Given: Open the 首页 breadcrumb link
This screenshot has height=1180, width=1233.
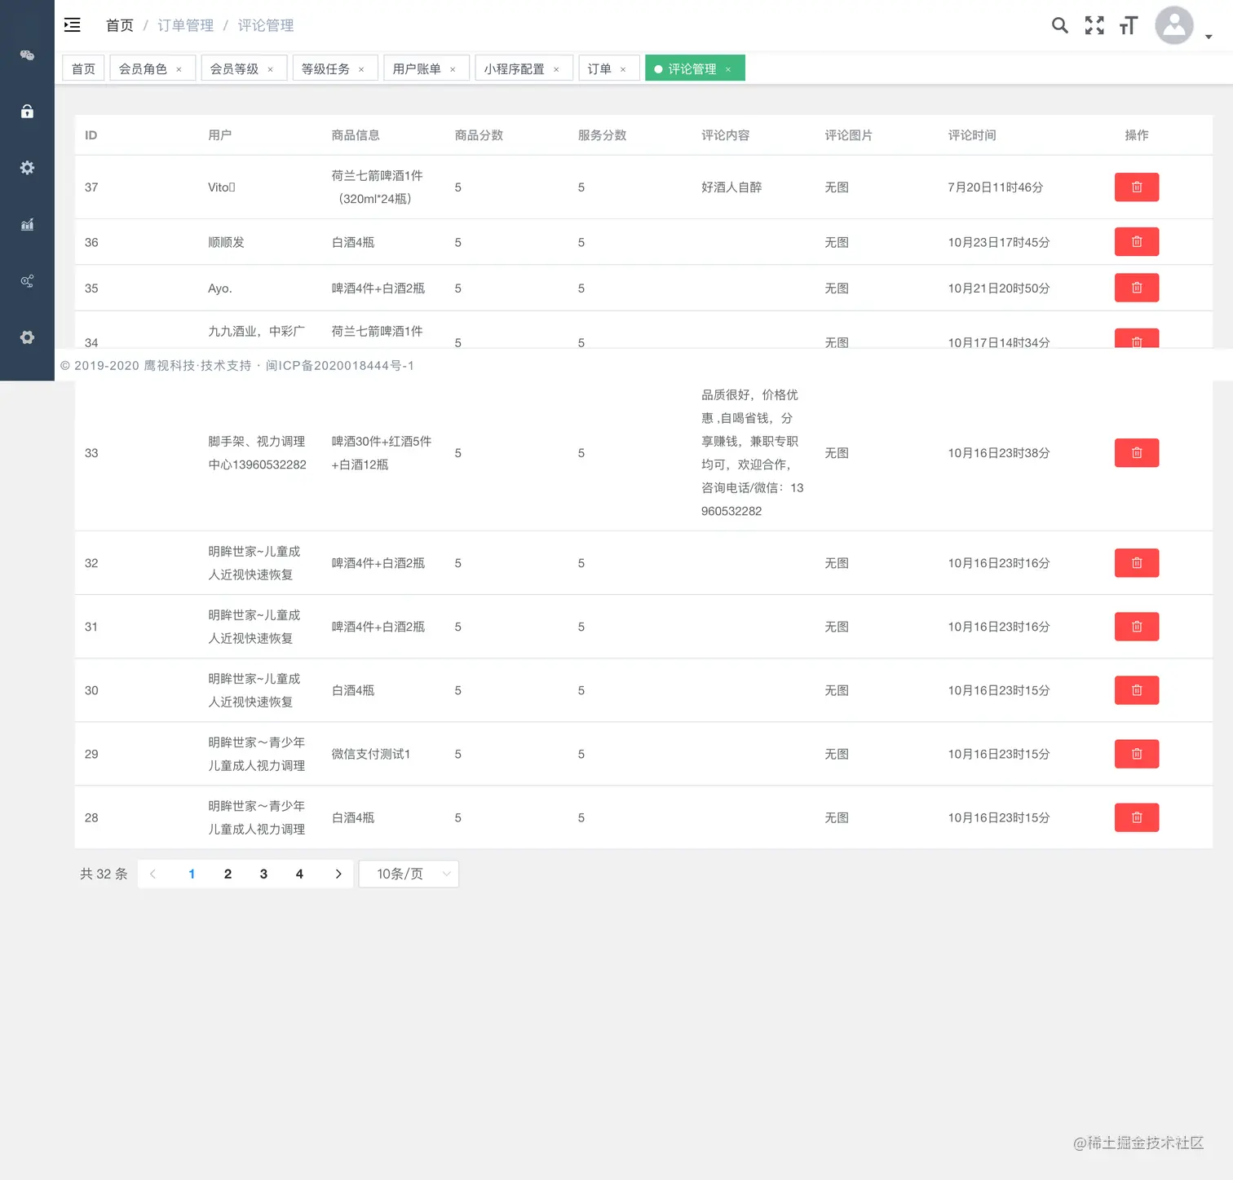Looking at the screenshot, I should (119, 25).
